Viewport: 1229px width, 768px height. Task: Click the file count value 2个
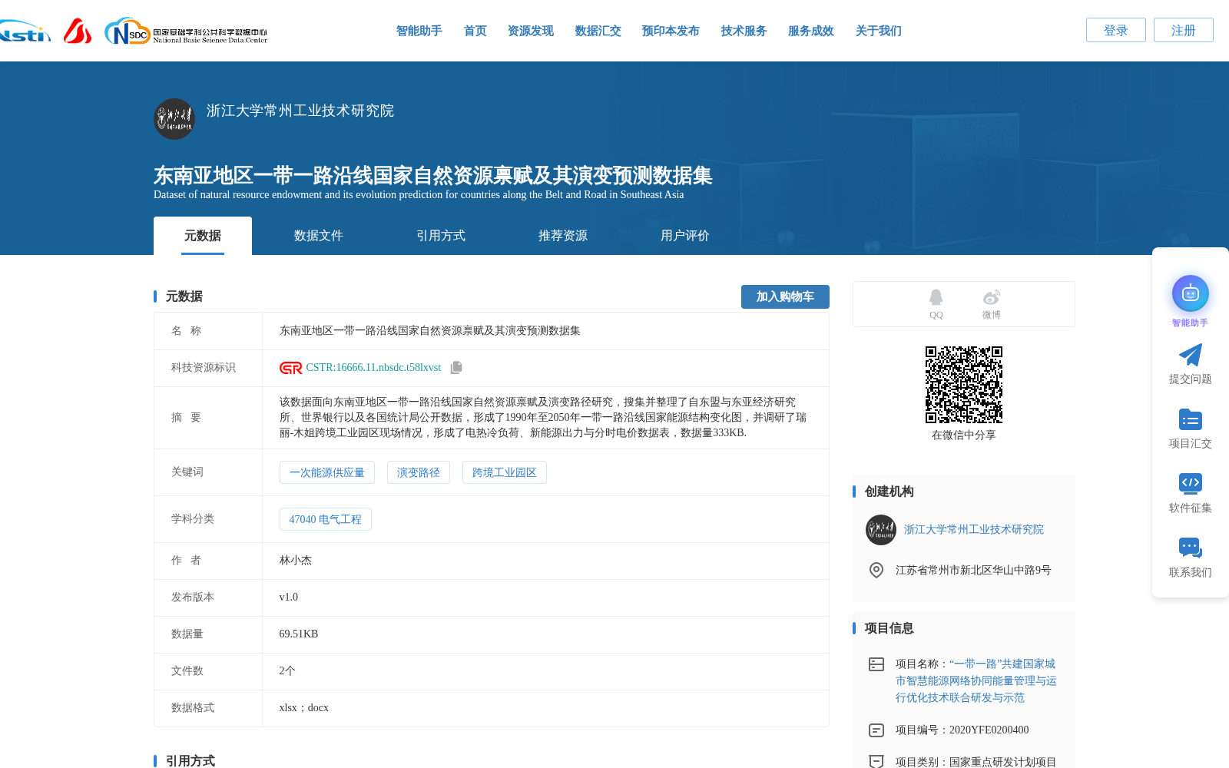coord(287,671)
